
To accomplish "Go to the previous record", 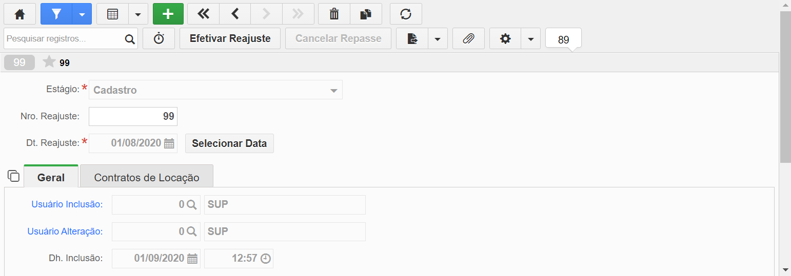I will point(235,14).
